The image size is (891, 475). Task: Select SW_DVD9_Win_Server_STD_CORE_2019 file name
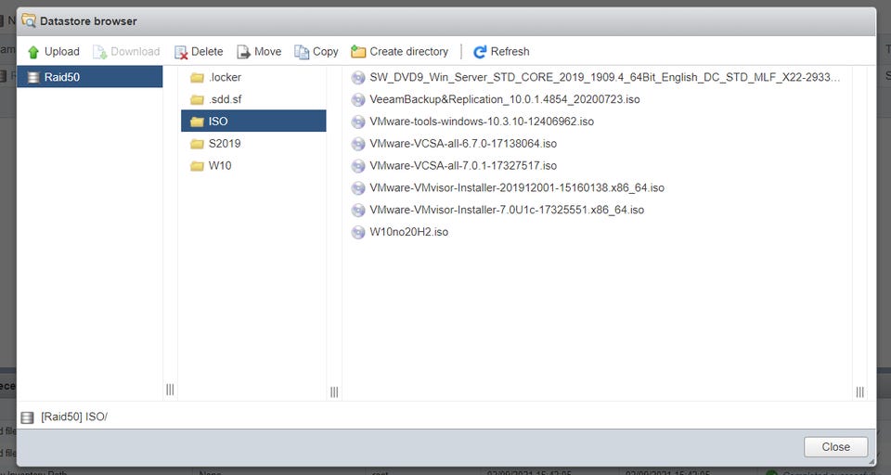[604, 78]
